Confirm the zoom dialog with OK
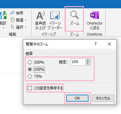121x114 pixels. tap(77, 98)
